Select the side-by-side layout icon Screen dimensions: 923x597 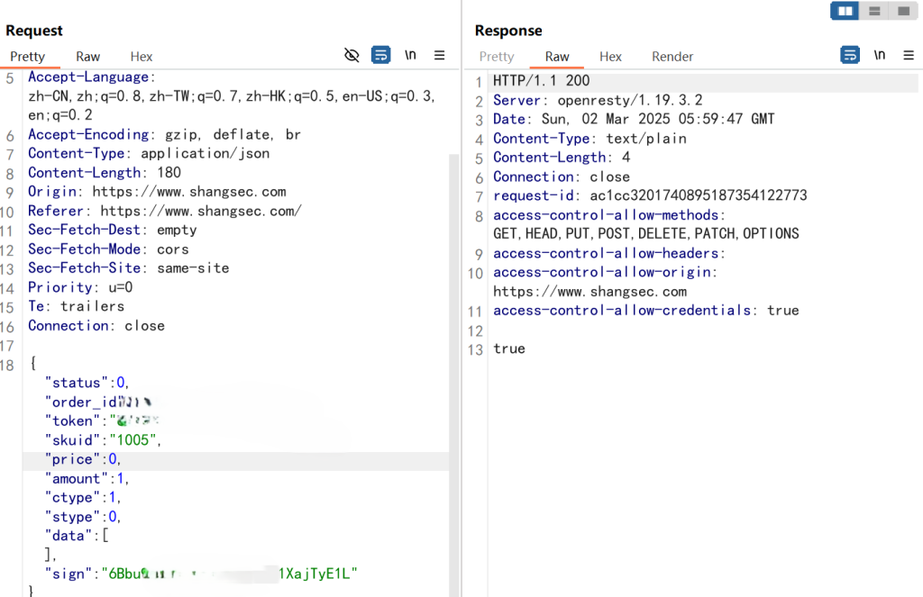(845, 11)
